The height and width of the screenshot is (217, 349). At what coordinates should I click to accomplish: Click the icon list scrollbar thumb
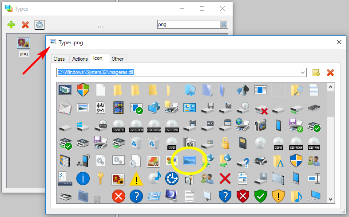pos(330,104)
